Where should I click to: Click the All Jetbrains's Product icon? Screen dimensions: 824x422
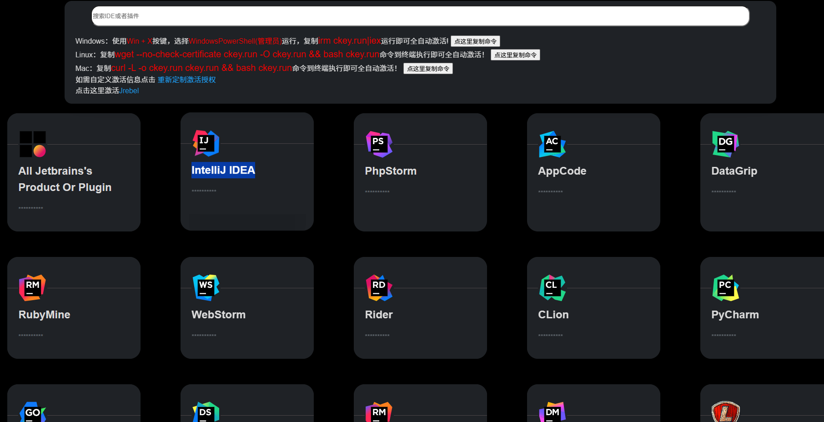tap(33, 144)
